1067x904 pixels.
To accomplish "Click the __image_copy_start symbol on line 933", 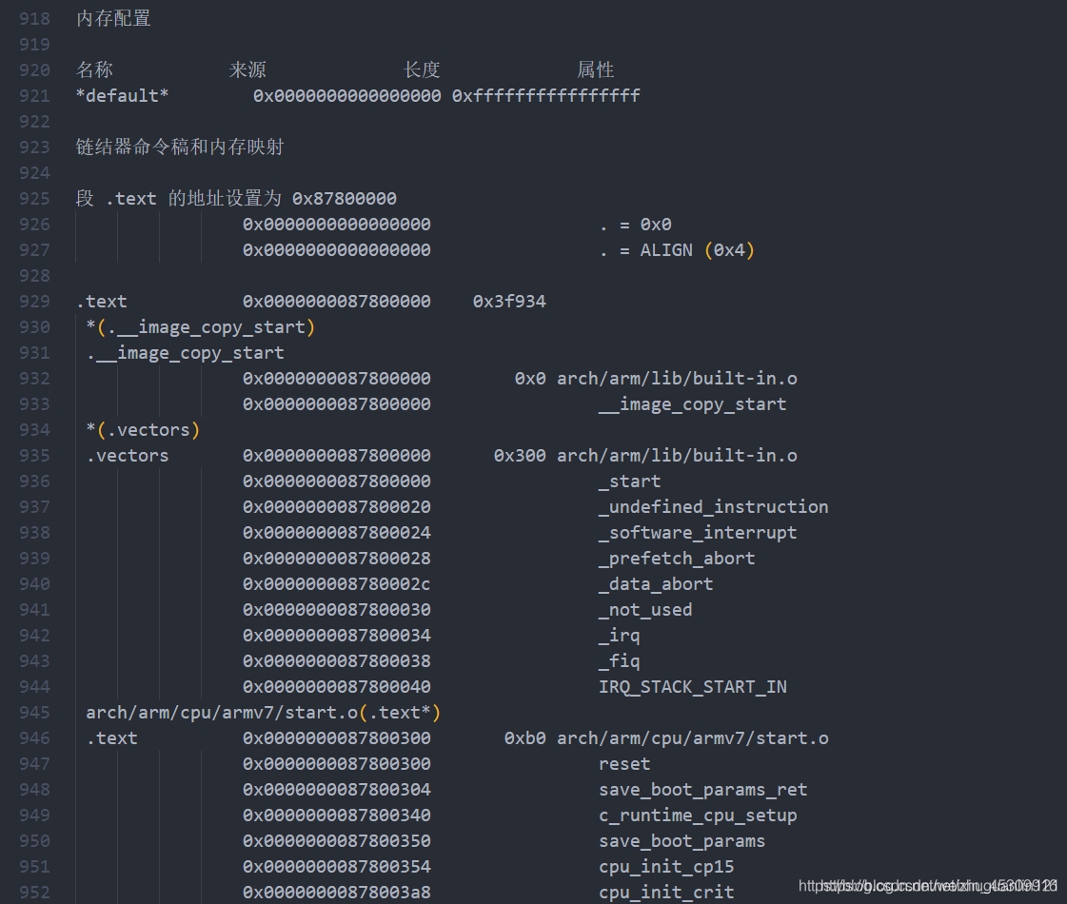I will tap(693, 404).
